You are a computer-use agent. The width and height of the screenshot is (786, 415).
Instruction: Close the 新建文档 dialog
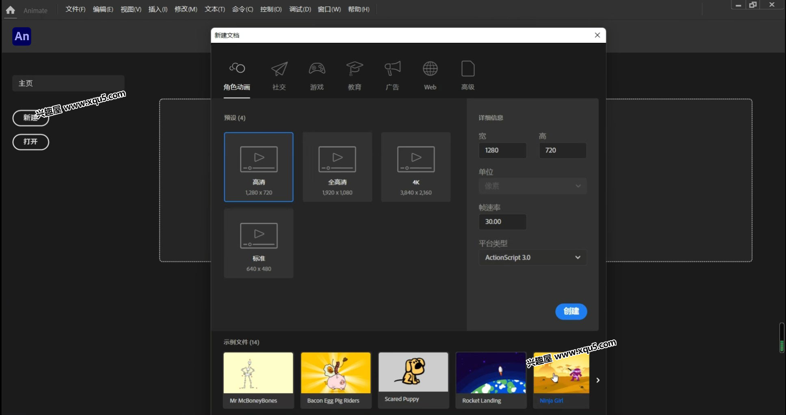[598, 35]
